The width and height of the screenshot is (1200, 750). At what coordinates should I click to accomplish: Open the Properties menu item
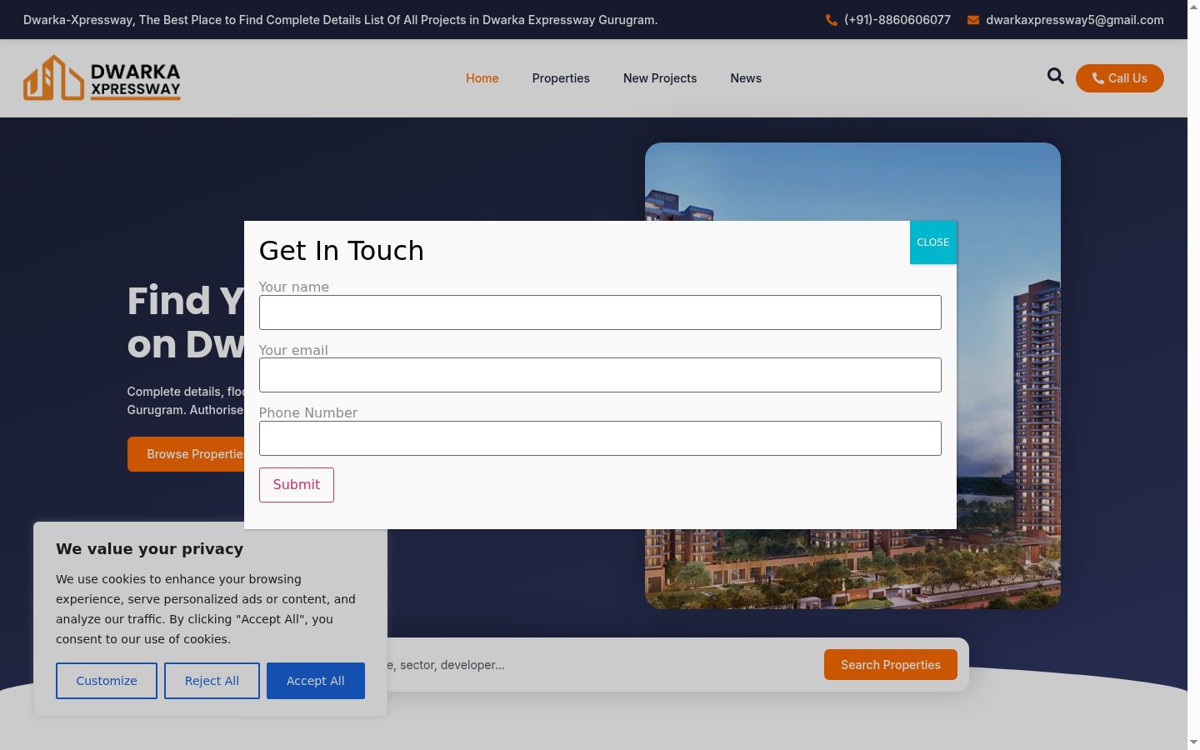[x=561, y=78]
